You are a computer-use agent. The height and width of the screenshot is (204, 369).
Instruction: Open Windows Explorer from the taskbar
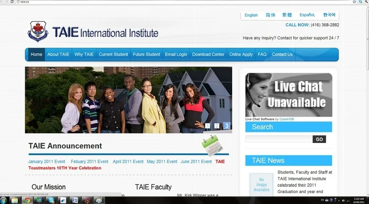[x=15, y=201]
